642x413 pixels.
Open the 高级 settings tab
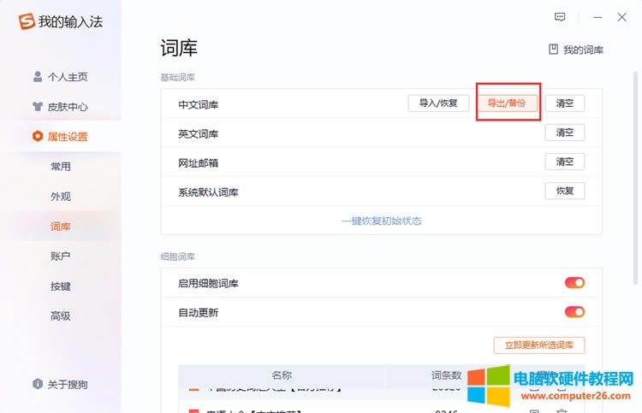pos(60,316)
